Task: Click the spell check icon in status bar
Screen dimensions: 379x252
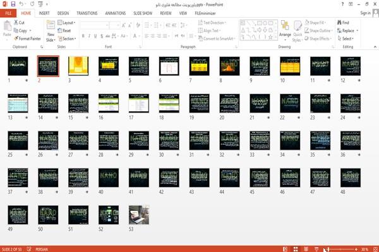Action: tap(29, 249)
